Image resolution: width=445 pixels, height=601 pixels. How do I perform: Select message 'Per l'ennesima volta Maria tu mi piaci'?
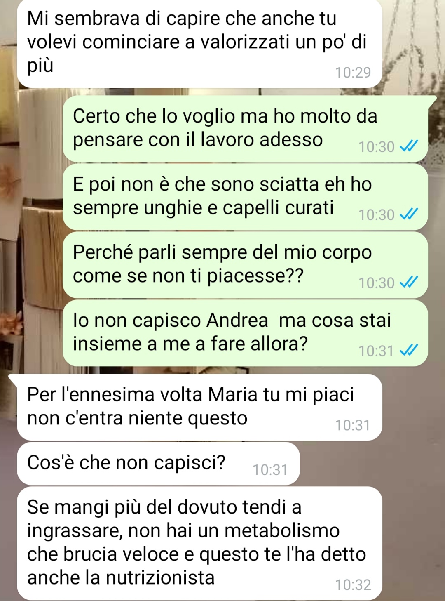point(199,407)
